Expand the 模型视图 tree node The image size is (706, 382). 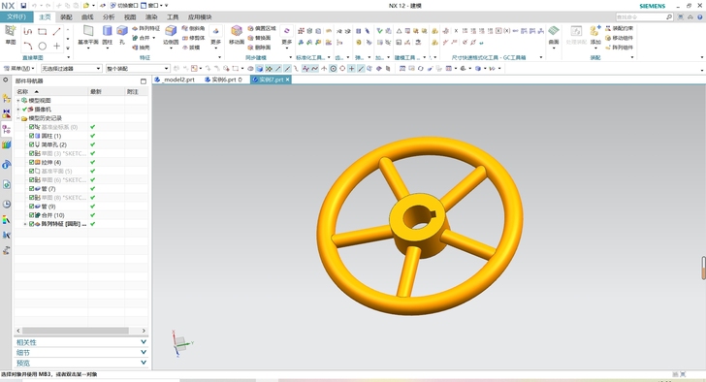click(x=18, y=100)
